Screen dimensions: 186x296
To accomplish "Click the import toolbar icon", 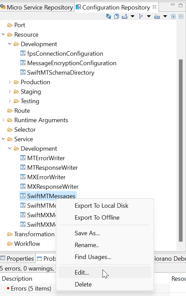I will [157, 17].
